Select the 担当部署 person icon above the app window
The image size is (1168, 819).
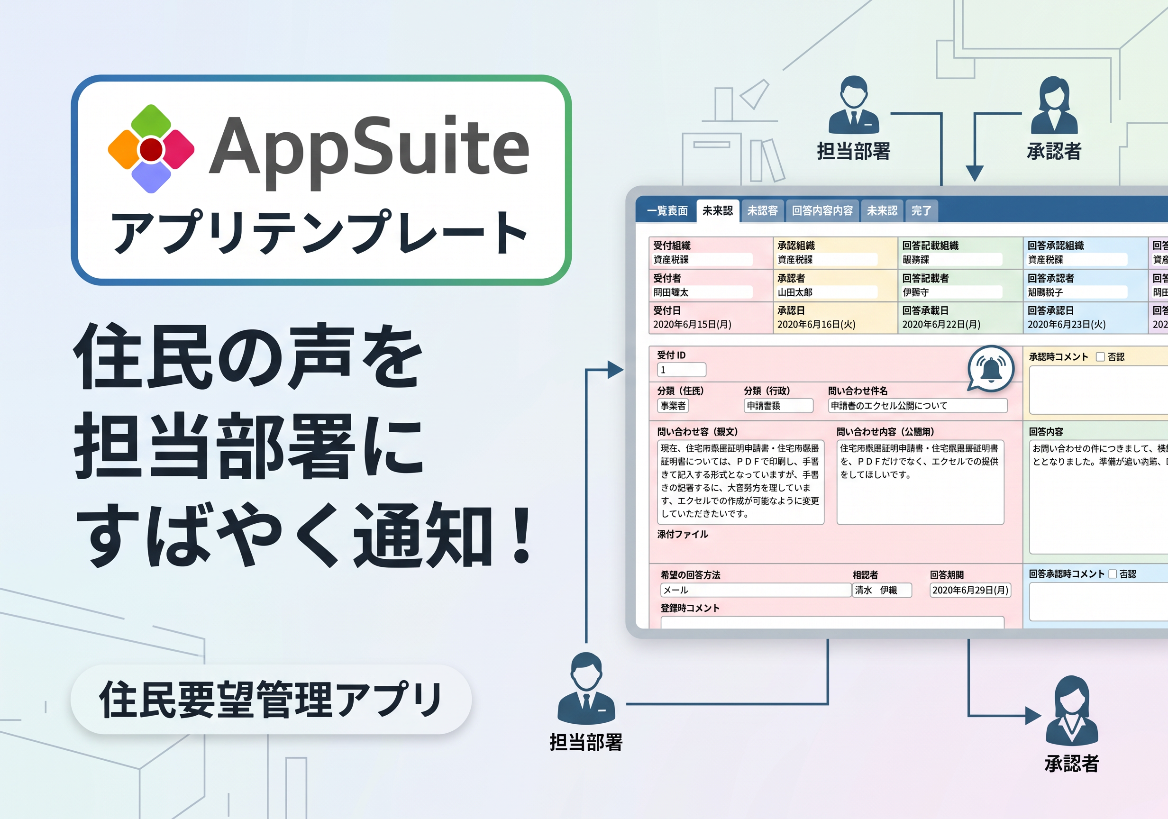point(854,105)
